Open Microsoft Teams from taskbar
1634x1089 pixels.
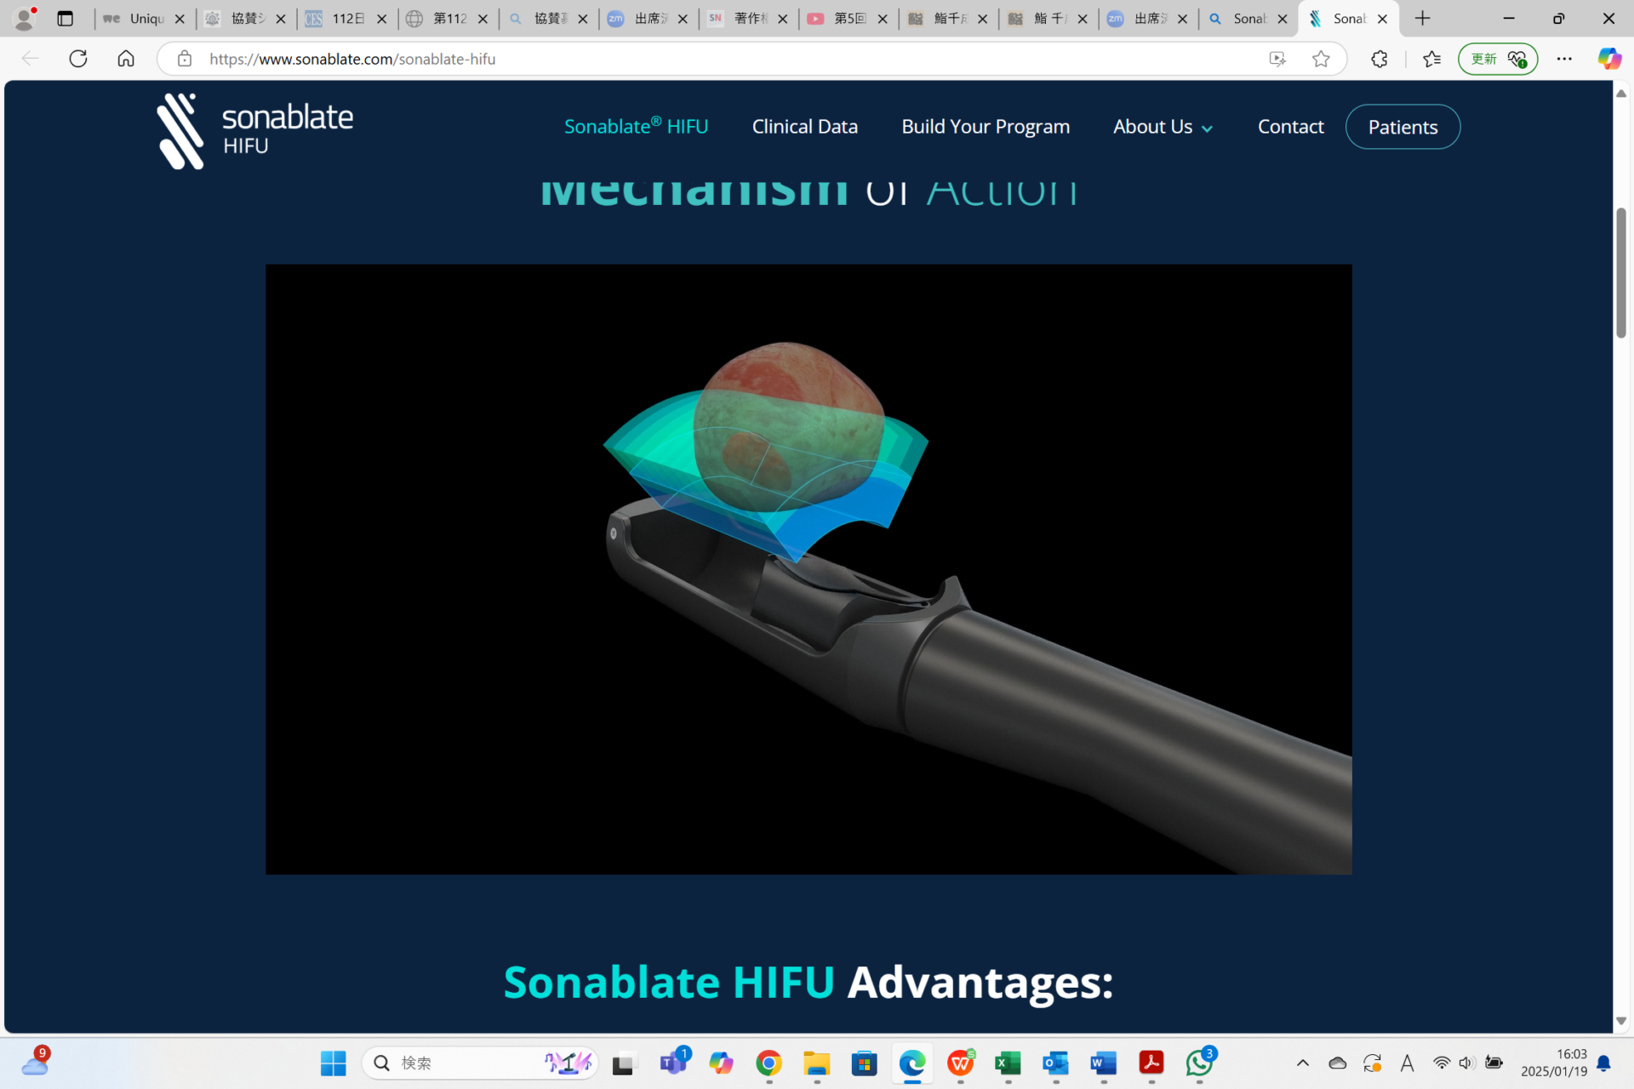[674, 1063]
